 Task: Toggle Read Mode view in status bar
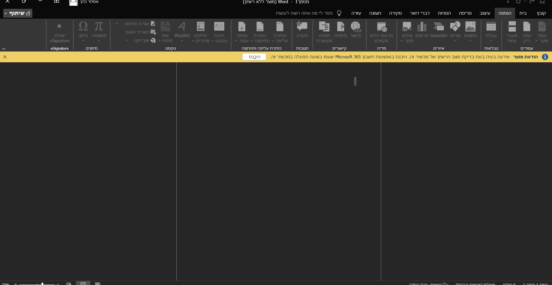tap(98, 284)
